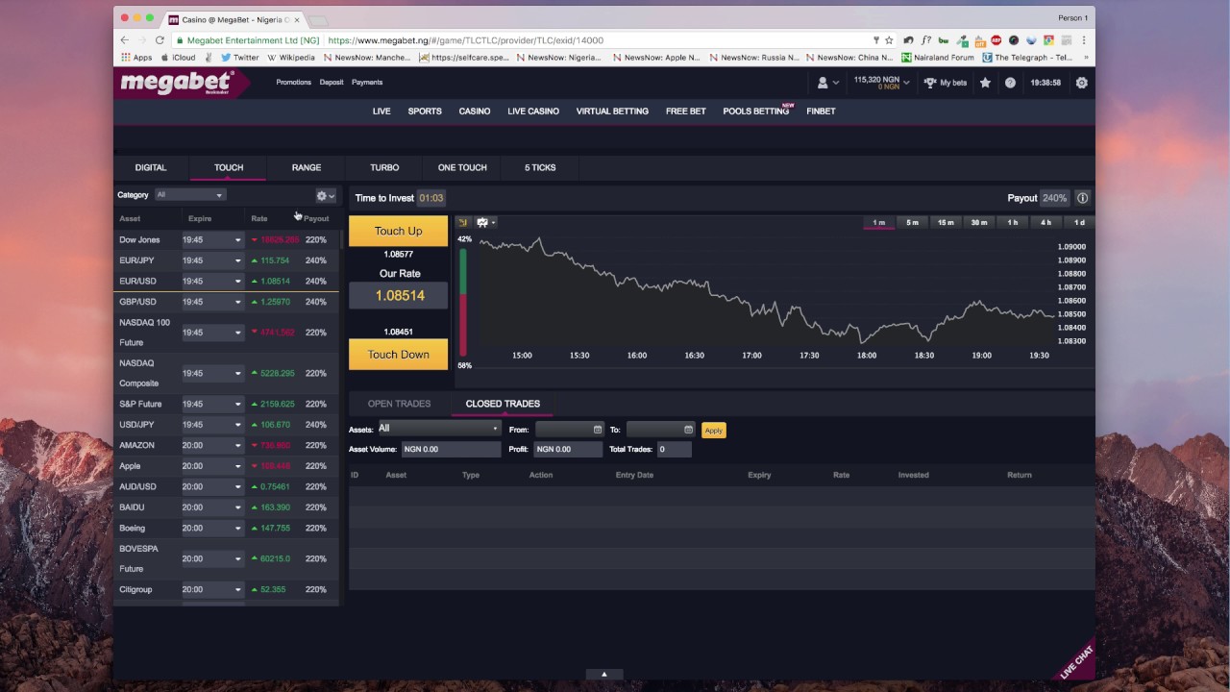Open the VIRTUAL BETTING menu

(612, 111)
